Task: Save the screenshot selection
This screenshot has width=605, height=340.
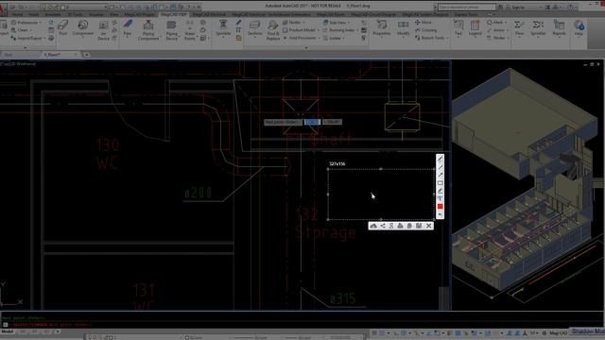Action: click(x=419, y=226)
